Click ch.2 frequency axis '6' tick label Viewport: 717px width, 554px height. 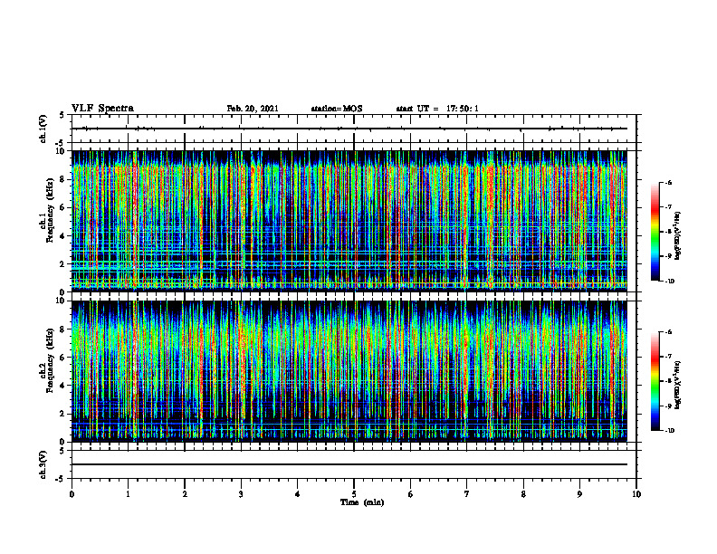point(62,358)
